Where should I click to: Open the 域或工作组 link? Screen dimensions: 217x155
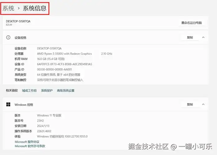(x=29, y=90)
